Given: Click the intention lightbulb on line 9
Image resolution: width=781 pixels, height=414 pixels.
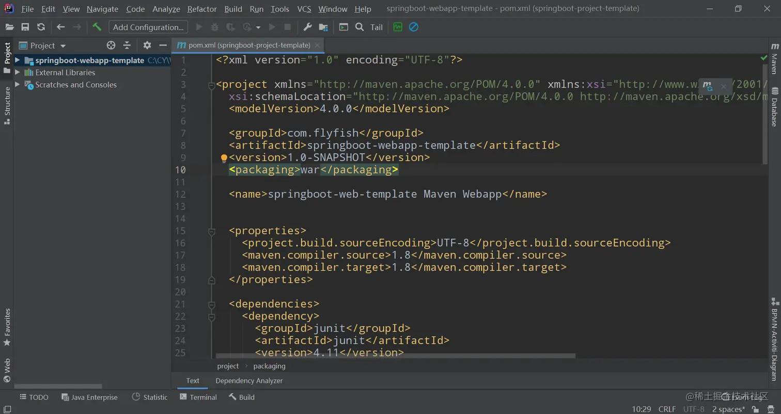Looking at the screenshot, I should click(224, 158).
